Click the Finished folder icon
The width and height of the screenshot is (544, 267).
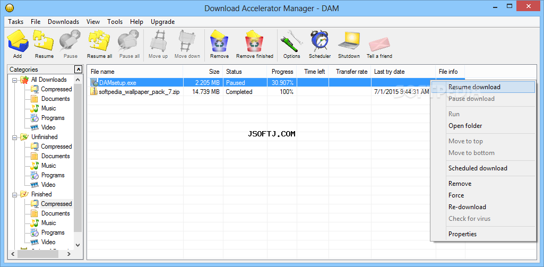click(24, 194)
